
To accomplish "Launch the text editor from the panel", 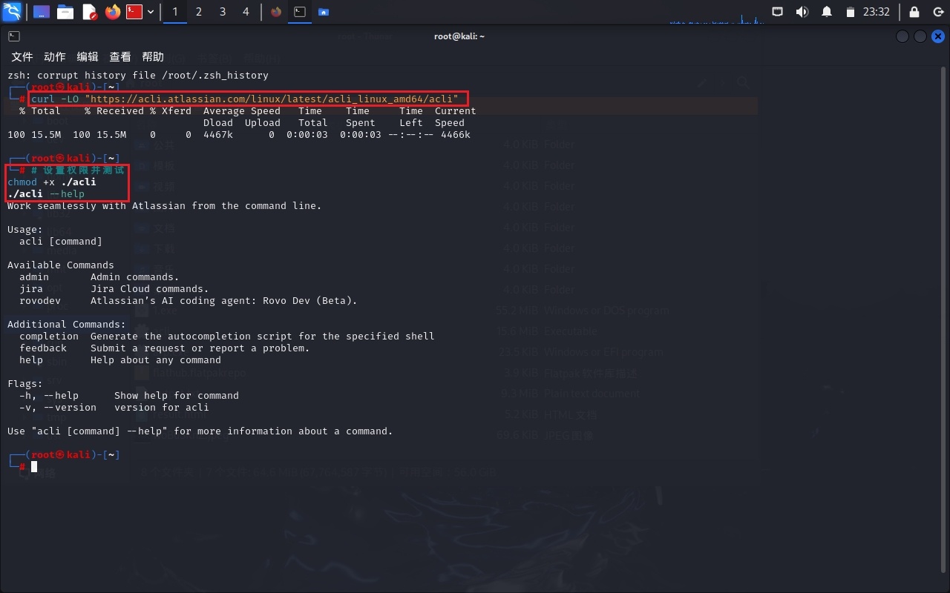I will (89, 12).
